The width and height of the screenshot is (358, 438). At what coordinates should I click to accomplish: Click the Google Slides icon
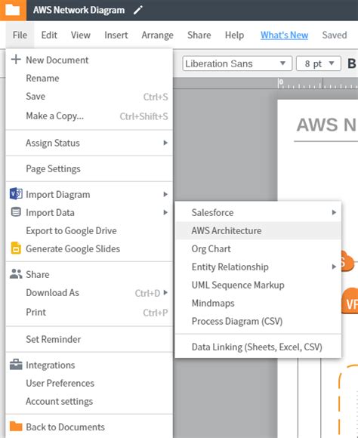pos(16,248)
